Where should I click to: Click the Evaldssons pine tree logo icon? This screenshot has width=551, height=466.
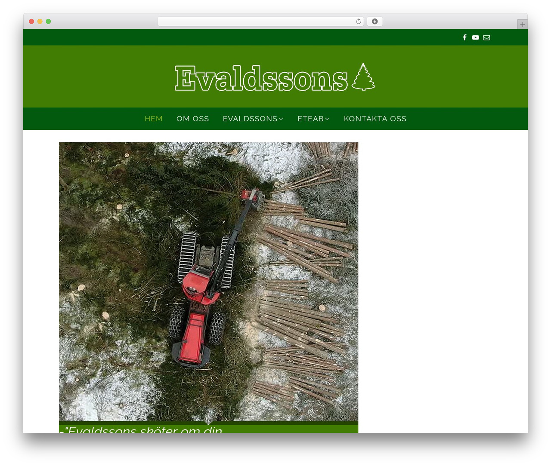tap(363, 77)
